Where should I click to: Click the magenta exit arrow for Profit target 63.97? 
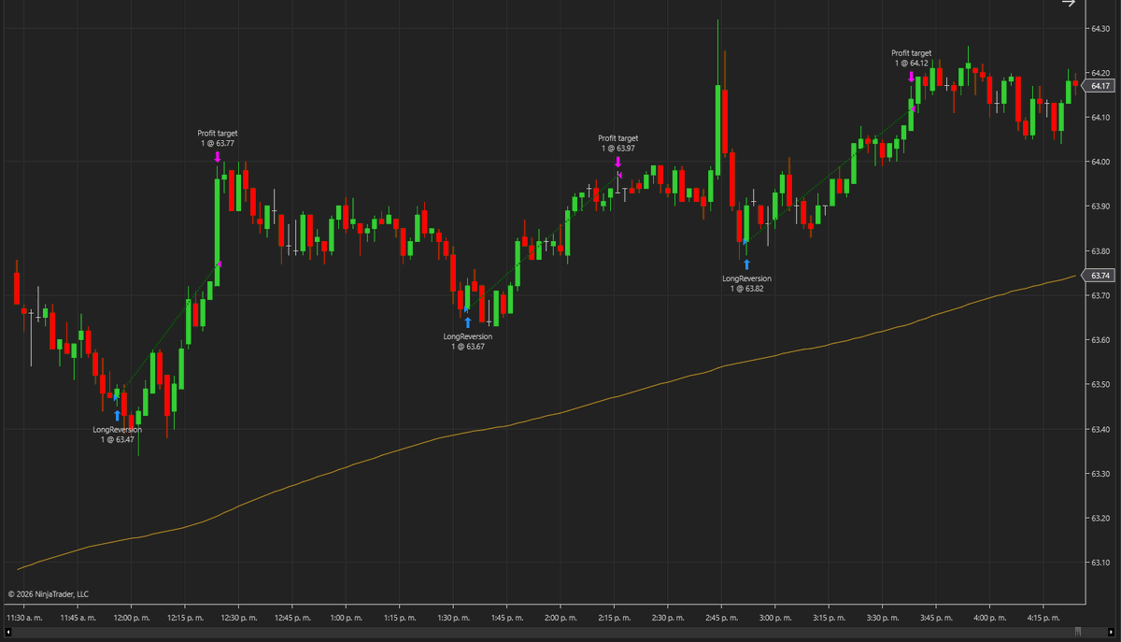click(617, 161)
